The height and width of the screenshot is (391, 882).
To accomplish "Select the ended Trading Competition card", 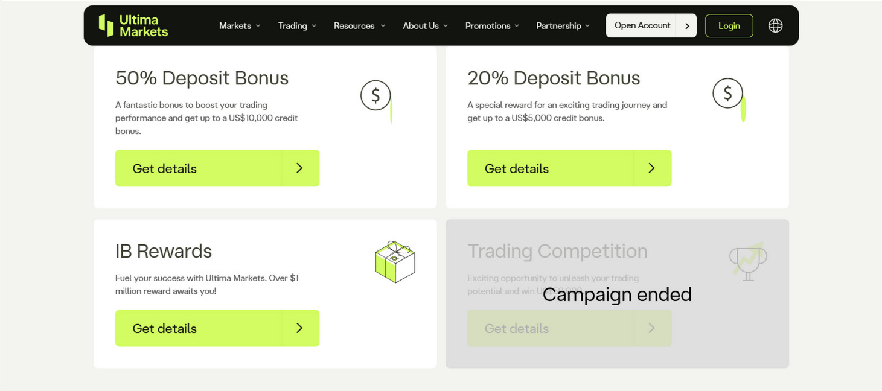I will tap(617, 294).
